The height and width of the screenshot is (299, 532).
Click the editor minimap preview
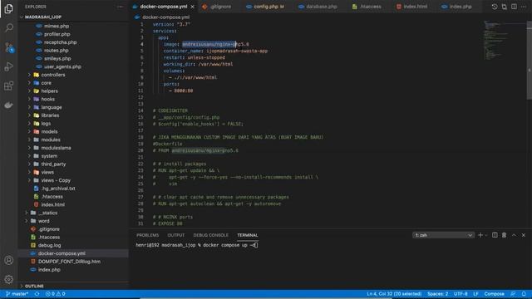[505, 41]
